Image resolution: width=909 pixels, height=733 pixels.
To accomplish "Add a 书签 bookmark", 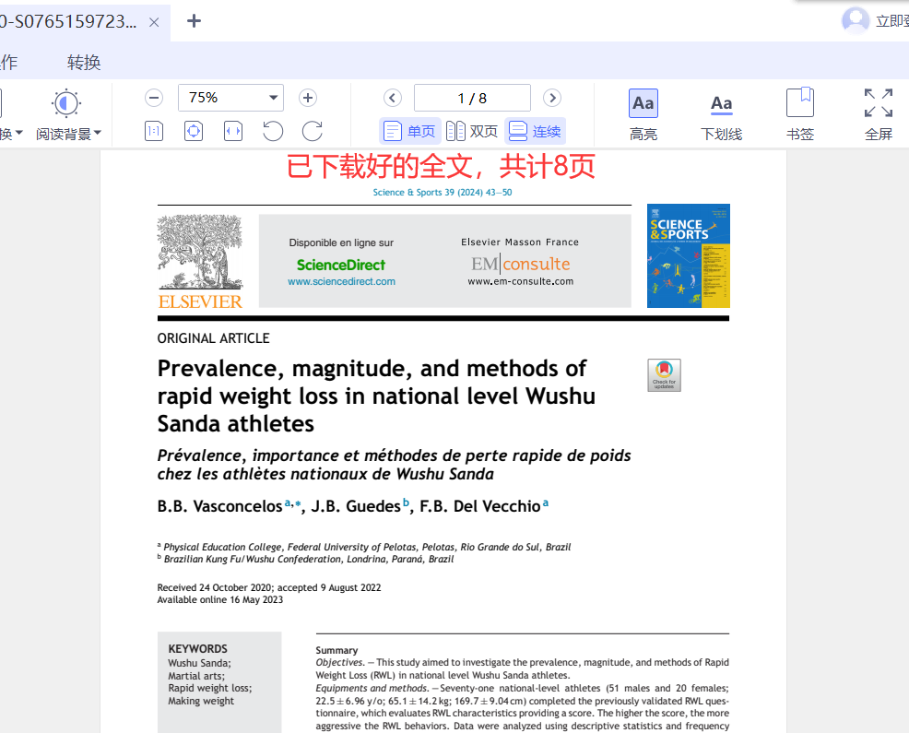I will point(800,115).
